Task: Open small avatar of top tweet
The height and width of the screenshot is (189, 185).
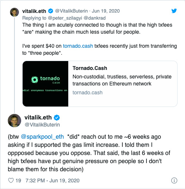Action: pos(14,12)
